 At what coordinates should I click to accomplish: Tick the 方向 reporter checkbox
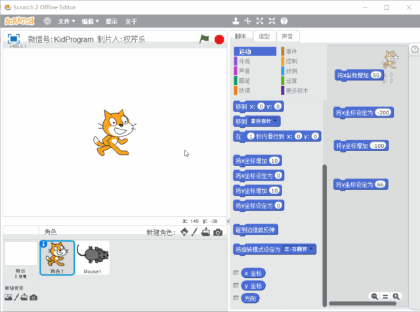coord(236,298)
